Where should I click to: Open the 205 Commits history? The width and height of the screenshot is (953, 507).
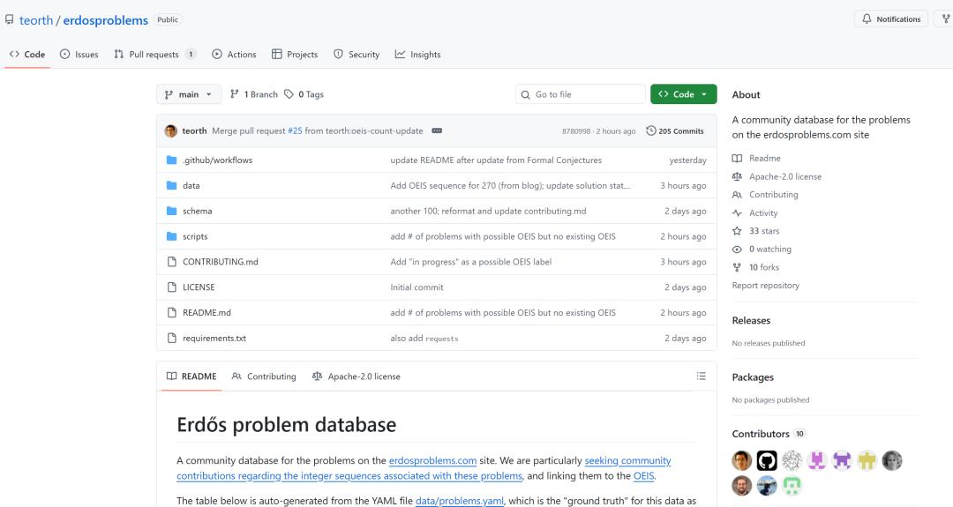coord(675,131)
